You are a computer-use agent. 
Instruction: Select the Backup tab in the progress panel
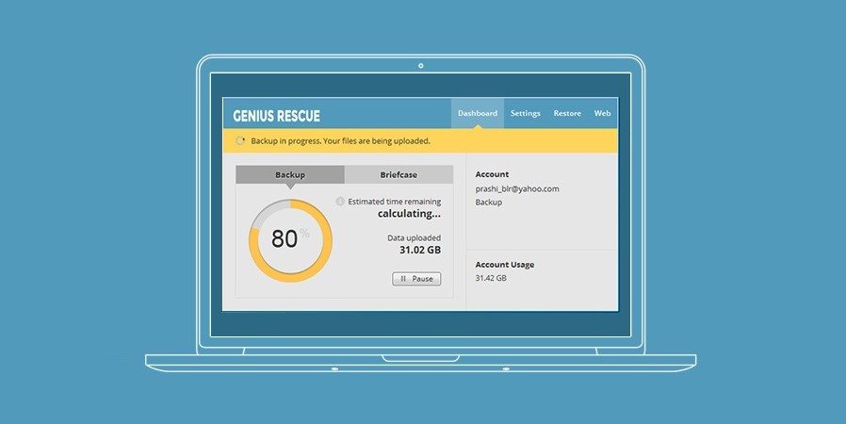coord(289,175)
